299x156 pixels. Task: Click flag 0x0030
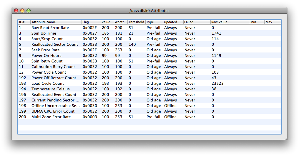point(90,106)
